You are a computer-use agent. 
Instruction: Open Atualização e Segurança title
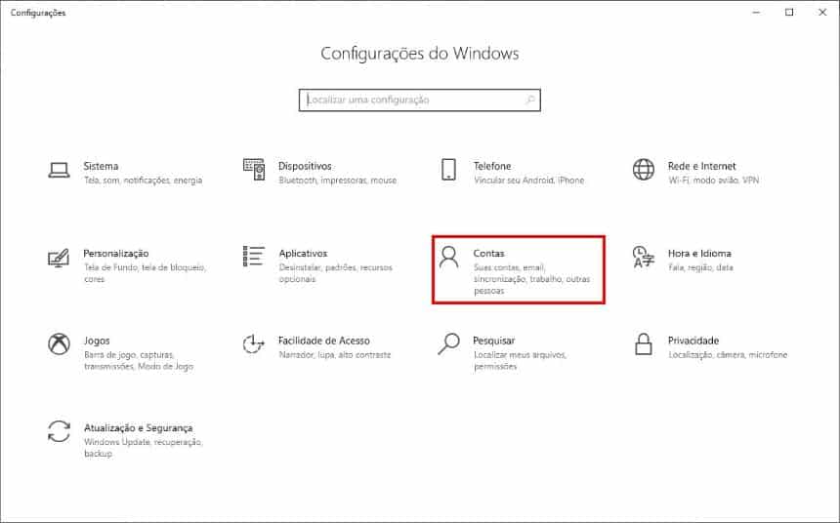(139, 428)
